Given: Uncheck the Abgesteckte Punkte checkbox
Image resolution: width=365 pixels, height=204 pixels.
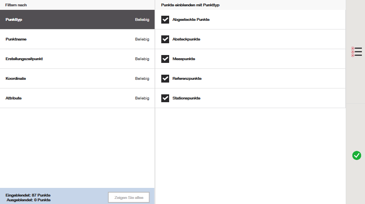Looking at the screenshot, I should tap(165, 20).
